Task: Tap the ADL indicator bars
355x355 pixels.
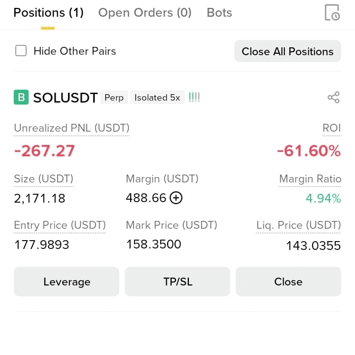Action: tap(194, 97)
